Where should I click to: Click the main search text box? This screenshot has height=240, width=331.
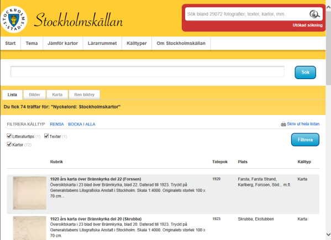[x=148, y=72]
